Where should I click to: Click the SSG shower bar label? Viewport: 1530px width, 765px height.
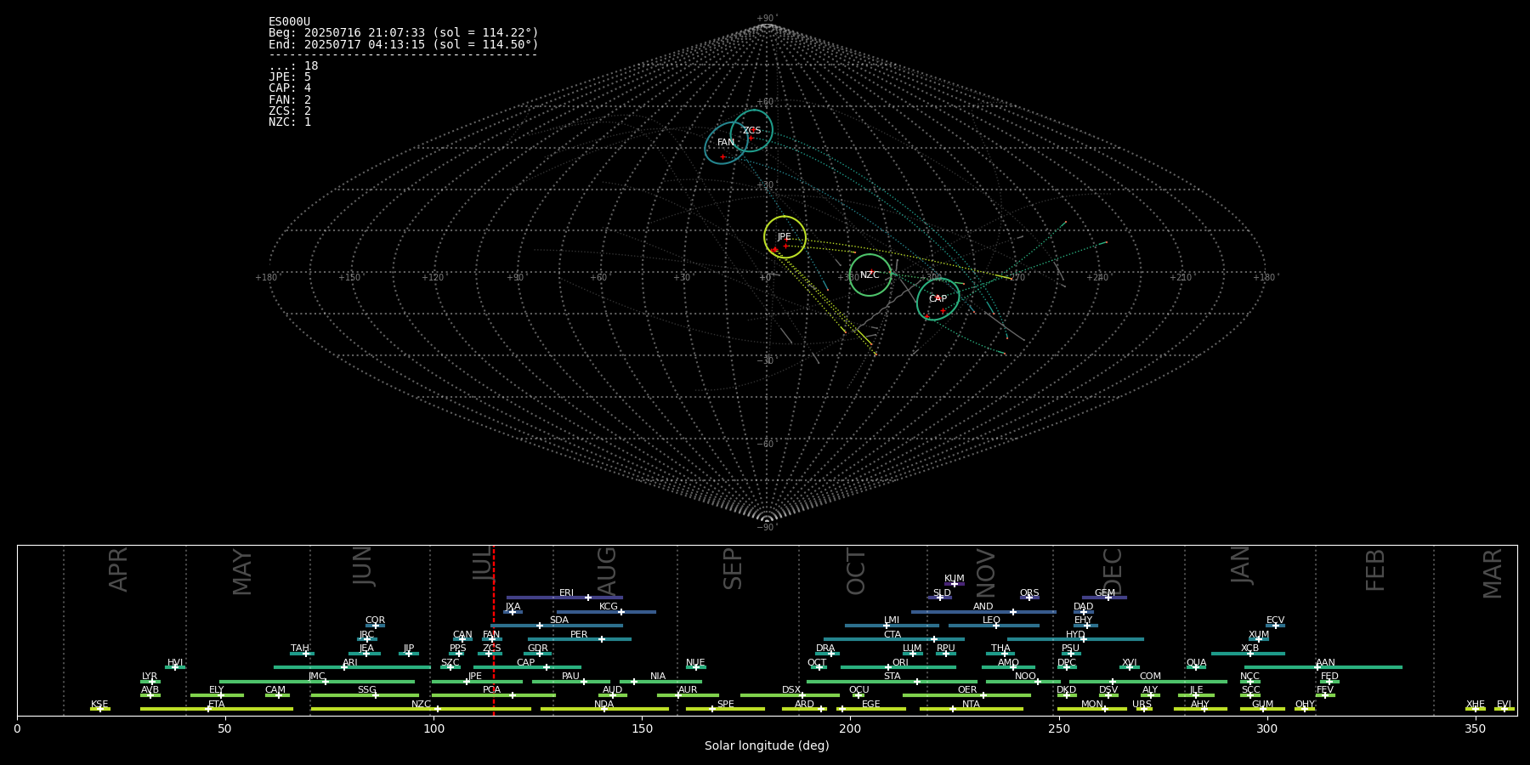(367, 690)
